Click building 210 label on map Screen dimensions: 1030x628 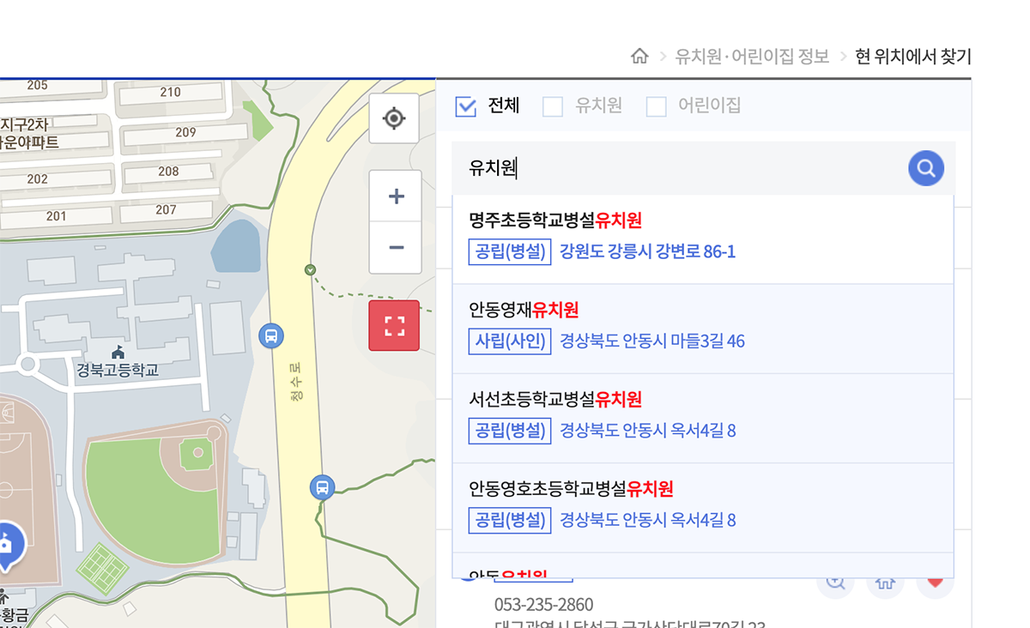(x=171, y=92)
